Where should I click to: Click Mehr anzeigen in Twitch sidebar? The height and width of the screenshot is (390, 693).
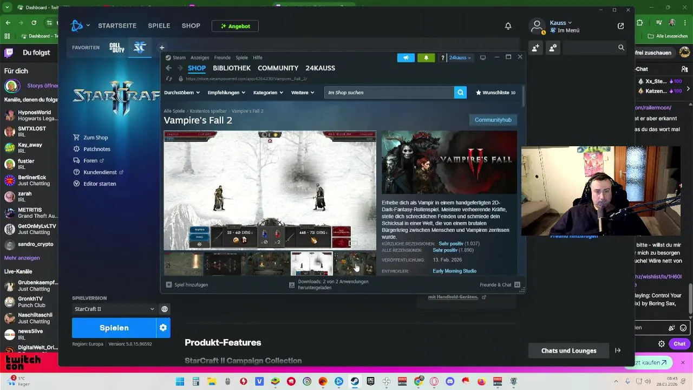click(22, 258)
